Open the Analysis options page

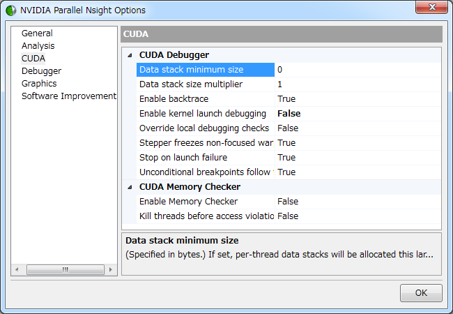38,46
